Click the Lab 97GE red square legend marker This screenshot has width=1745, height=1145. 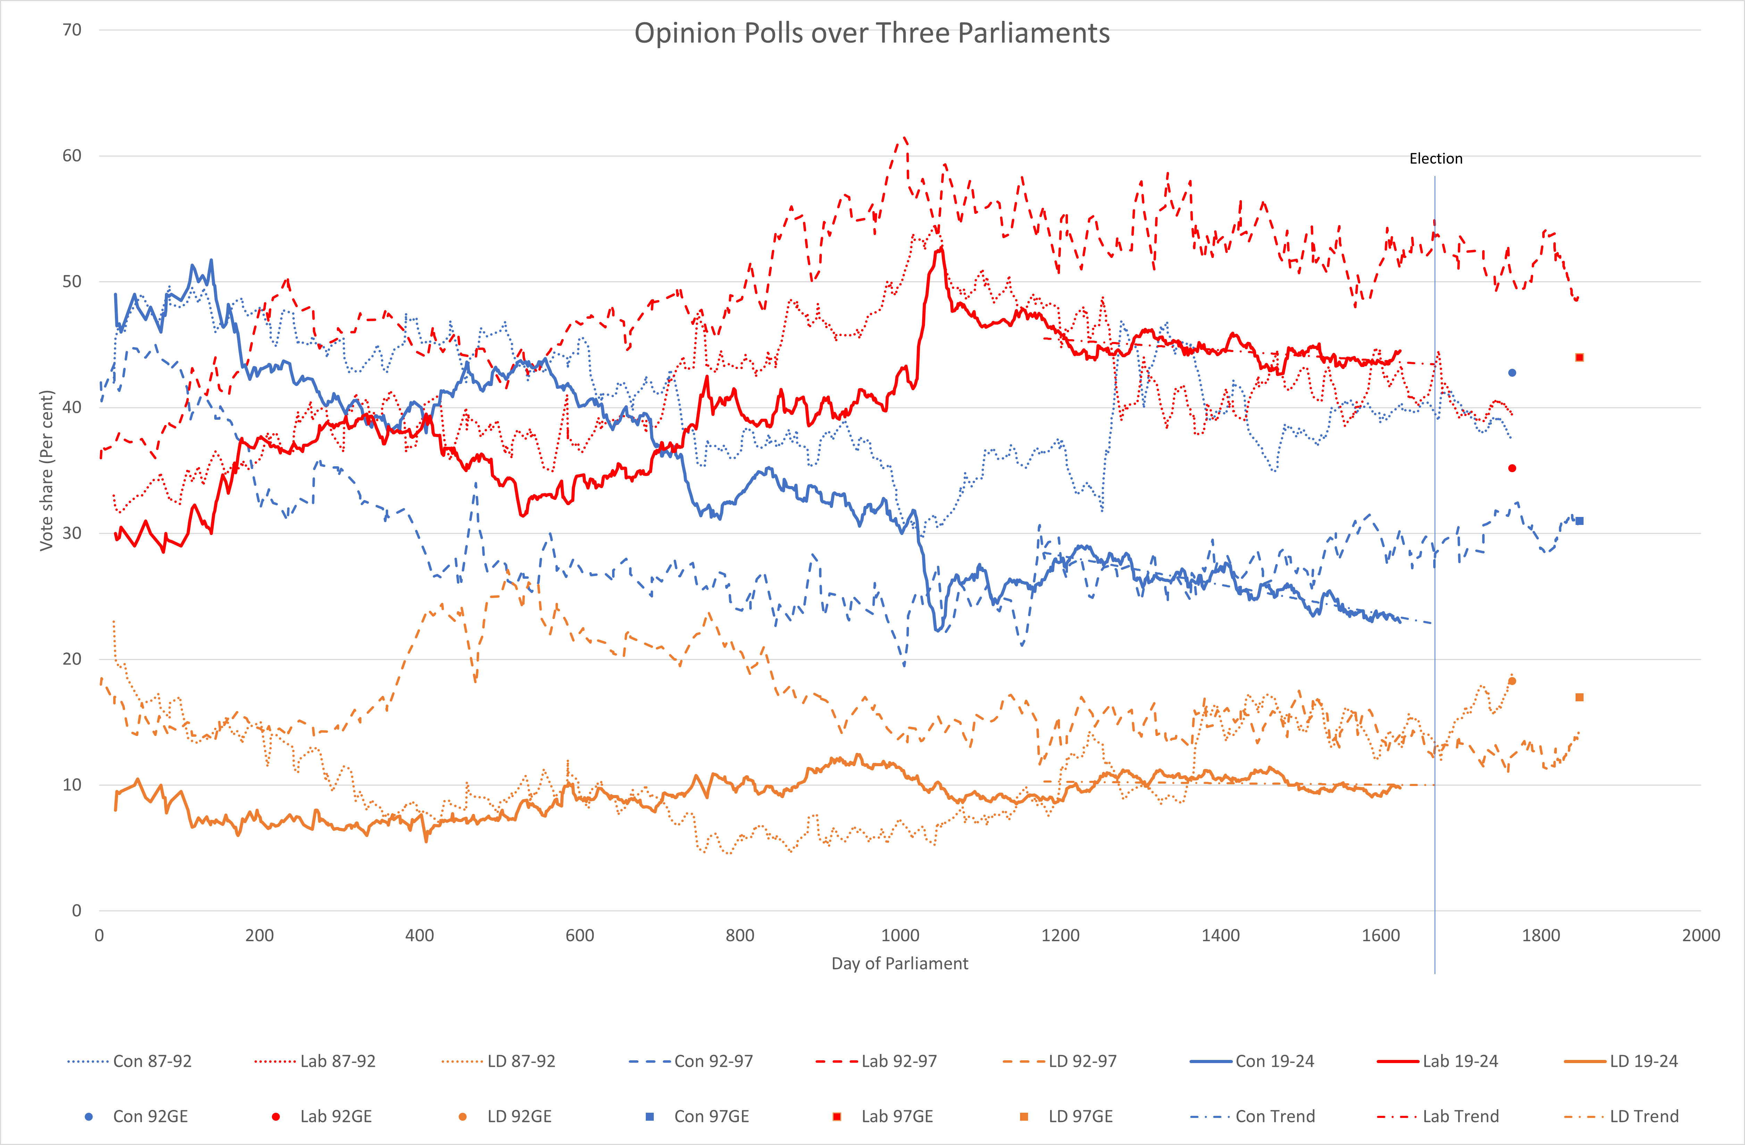[x=837, y=1117]
